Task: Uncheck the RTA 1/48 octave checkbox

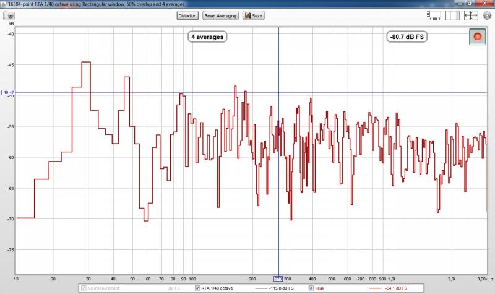Action: tap(197, 288)
